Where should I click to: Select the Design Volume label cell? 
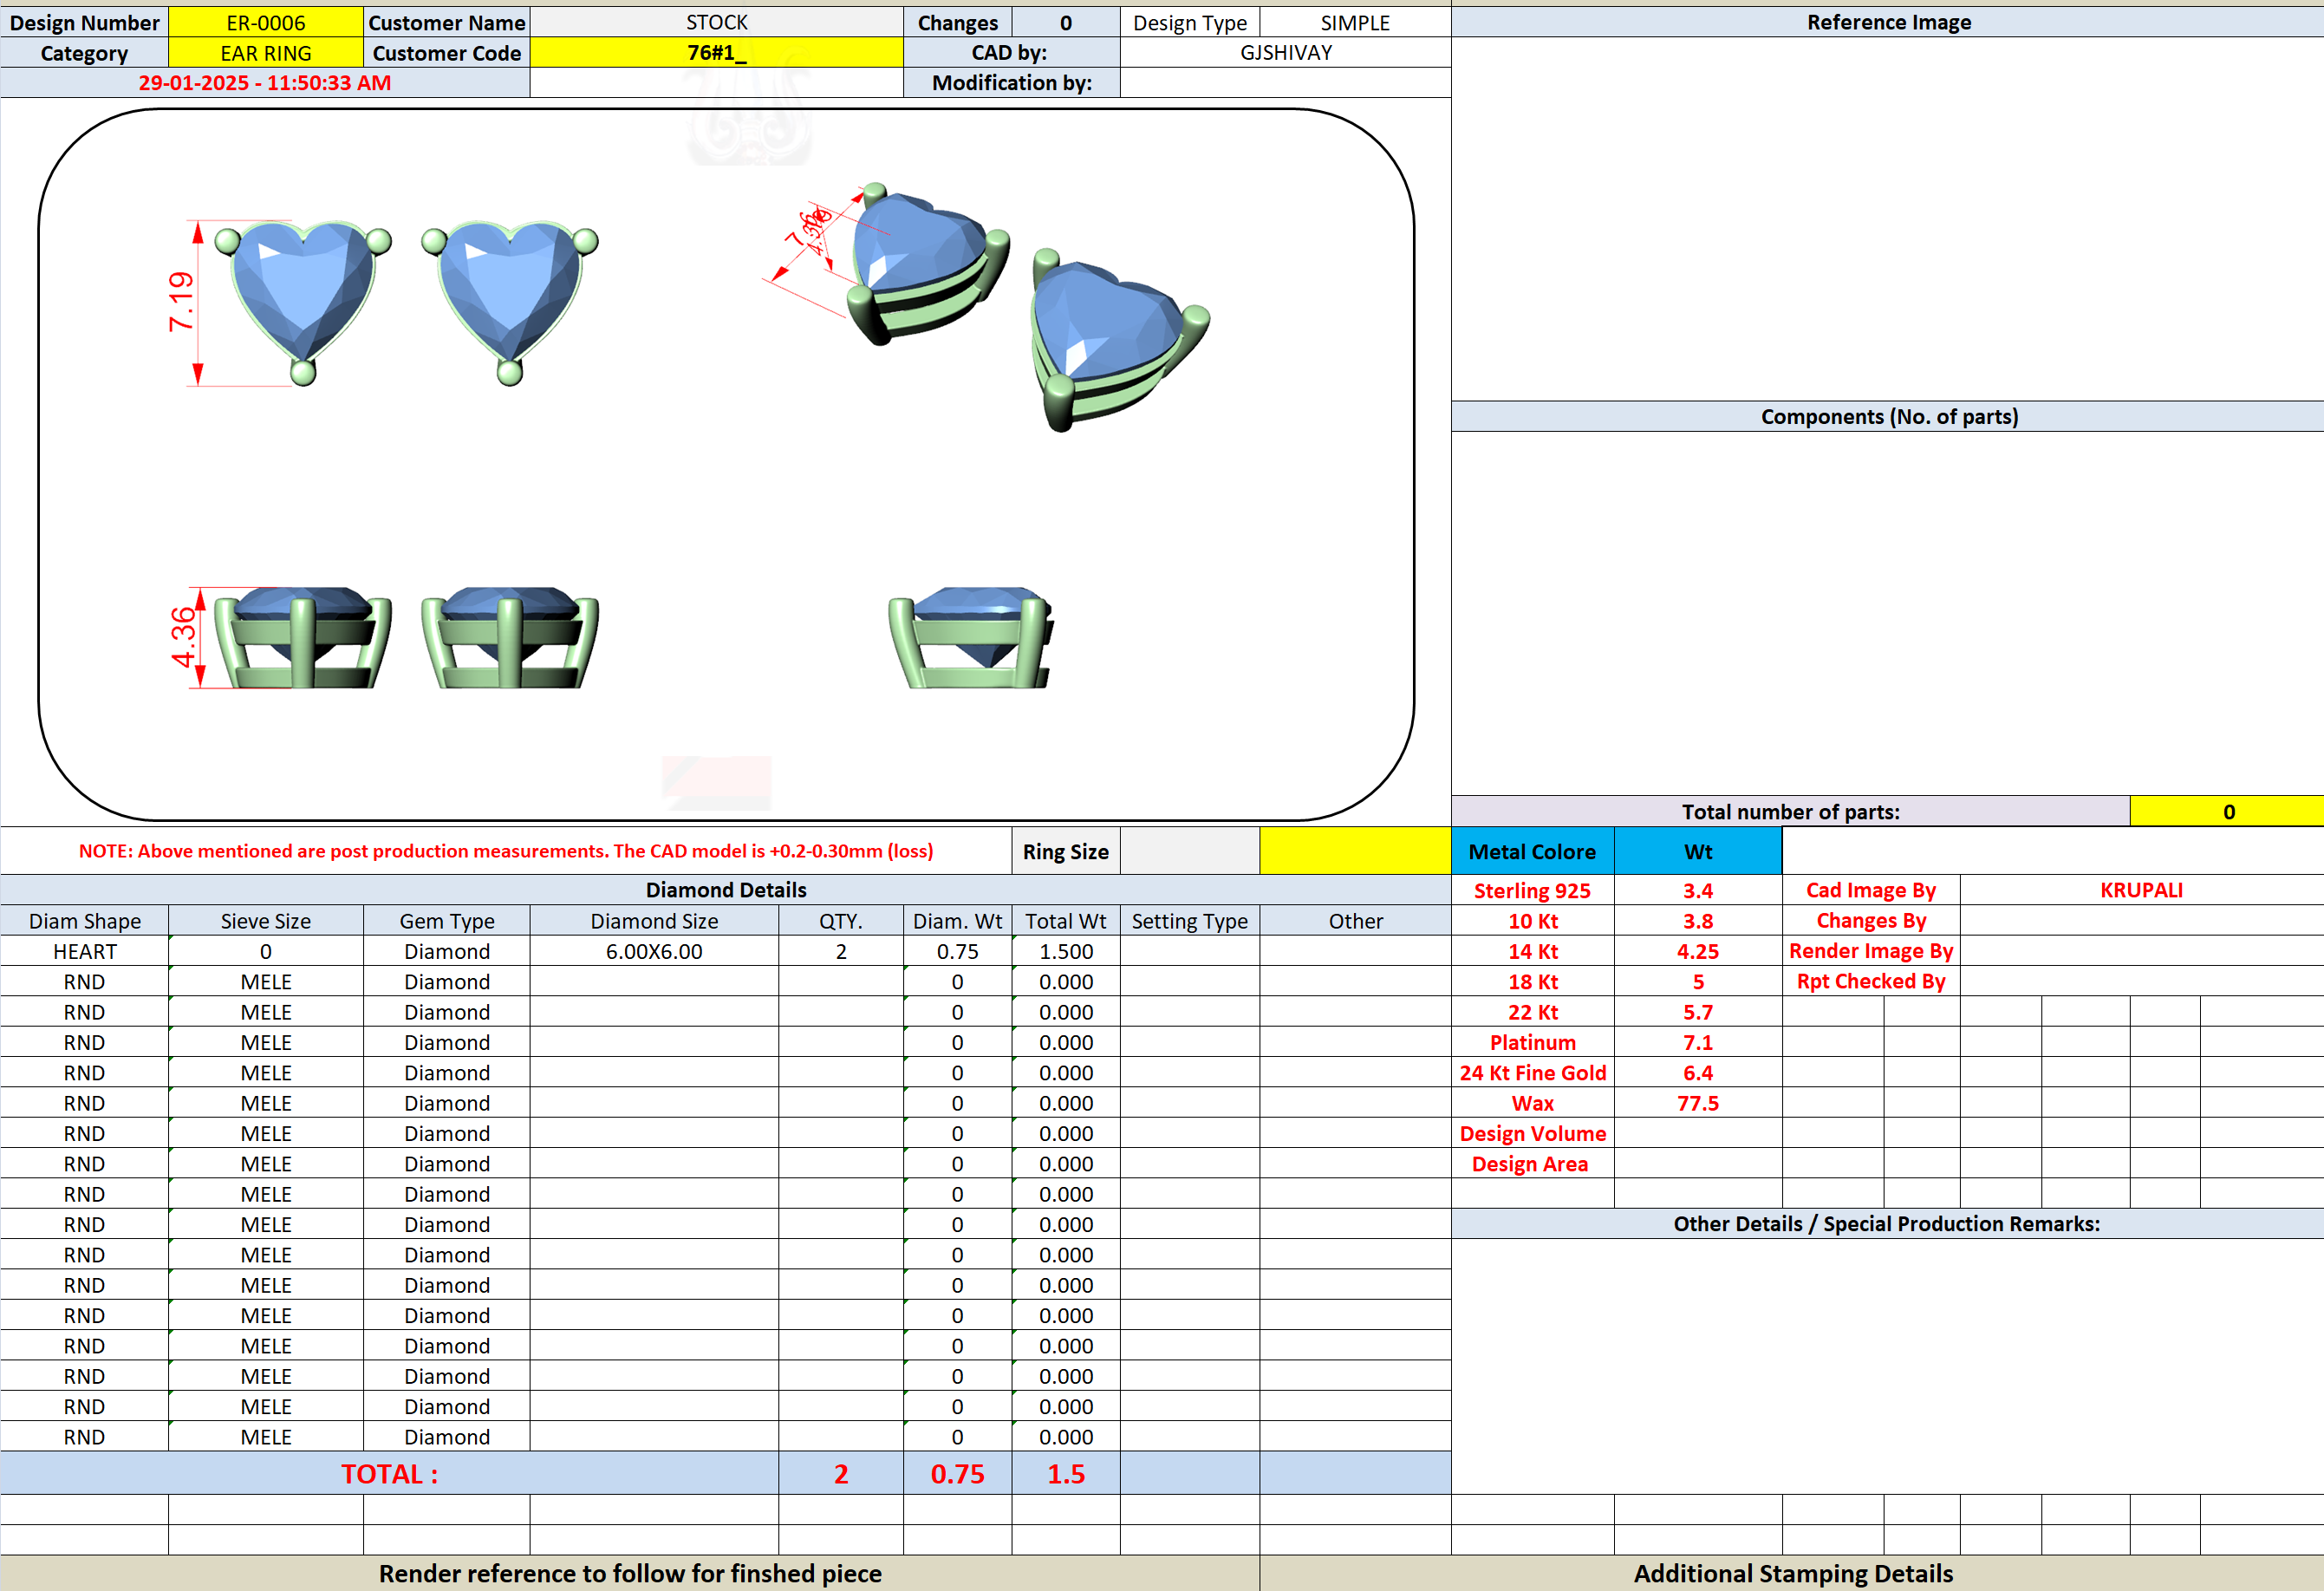point(1532,1133)
